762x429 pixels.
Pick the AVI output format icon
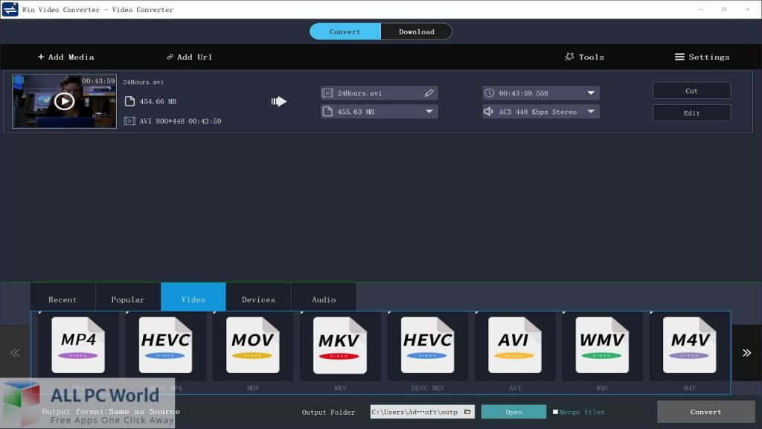(515, 345)
